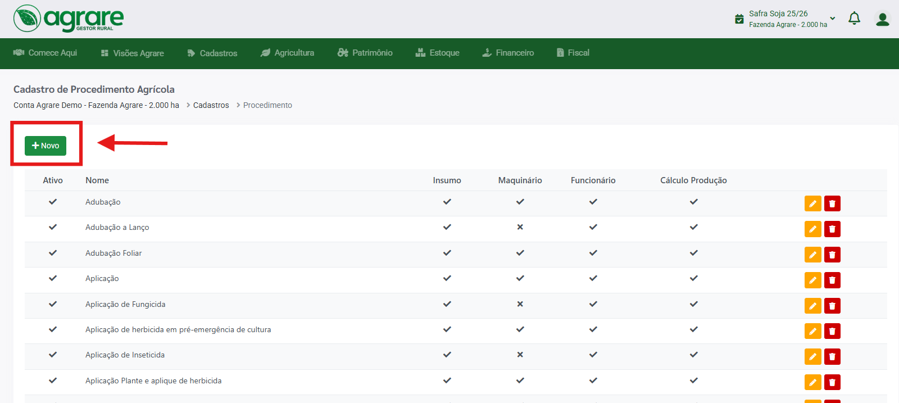Edit the Adubação procedure
This screenshot has width=899, height=403.
coord(812,203)
